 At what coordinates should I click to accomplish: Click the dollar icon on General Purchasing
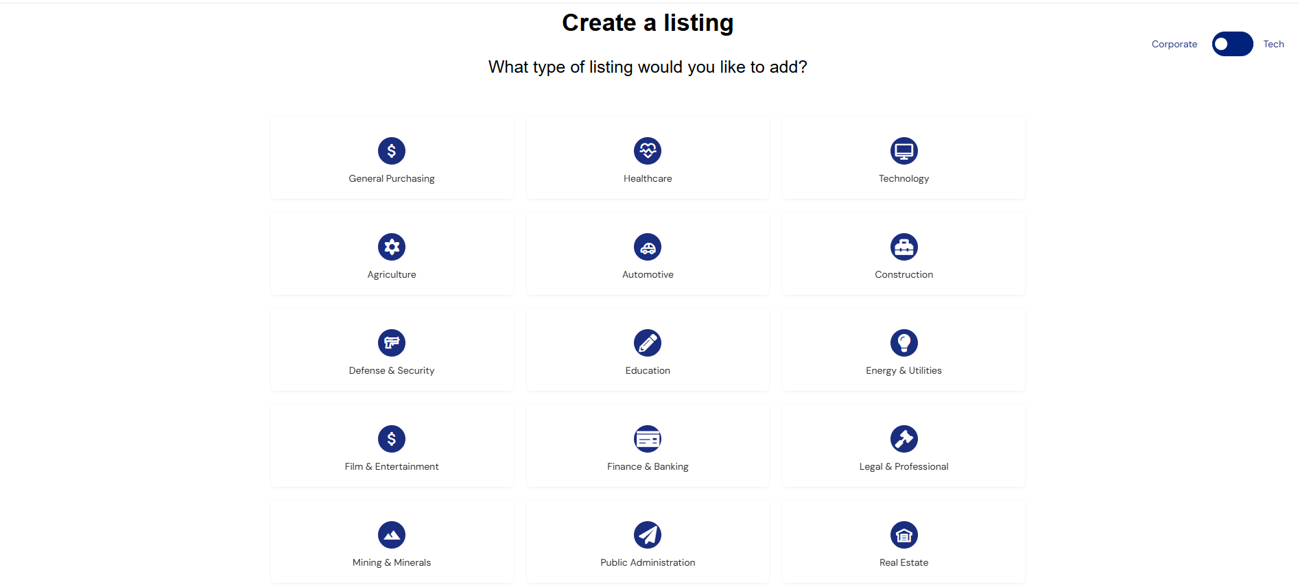pyautogui.click(x=391, y=150)
